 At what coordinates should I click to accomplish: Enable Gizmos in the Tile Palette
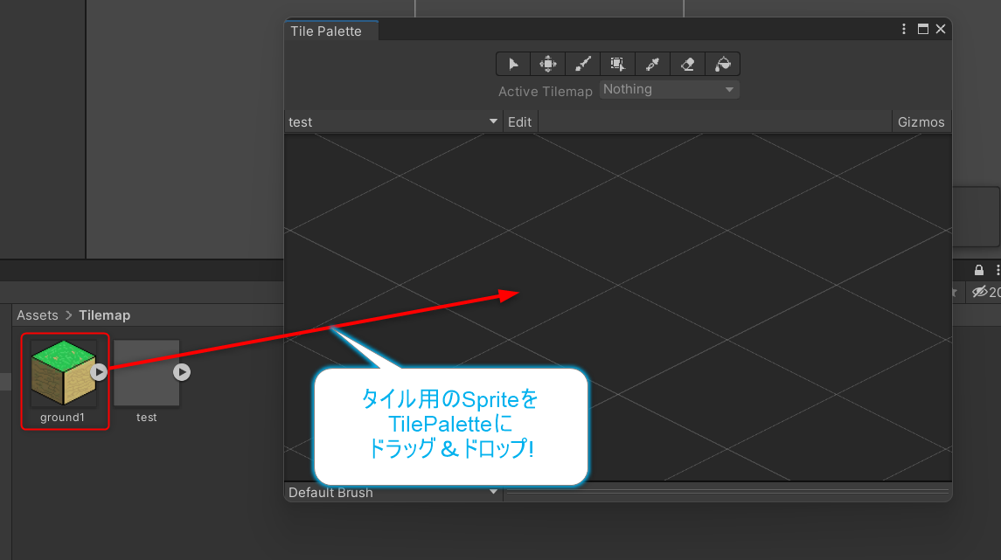click(x=921, y=121)
